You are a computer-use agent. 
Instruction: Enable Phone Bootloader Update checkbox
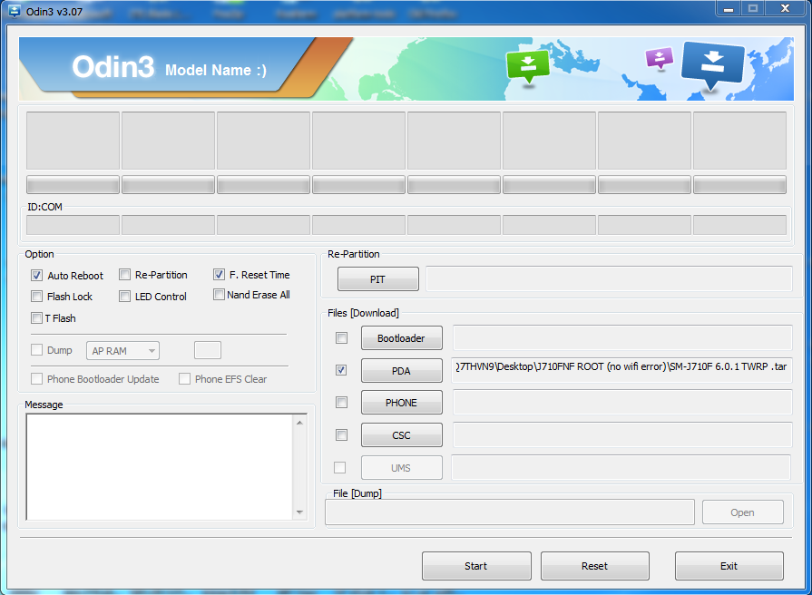click(36, 379)
